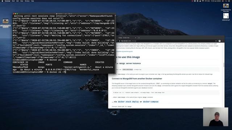Open the Apple menu

click(x=2, y=1)
